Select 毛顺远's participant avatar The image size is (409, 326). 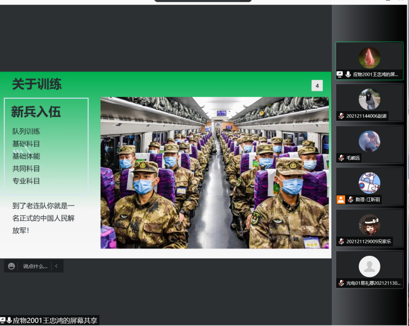(x=369, y=141)
